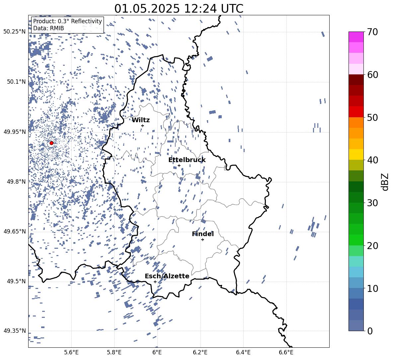Click the Data: RMIB text
Screen dimensions: 393x359
click(48, 28)
